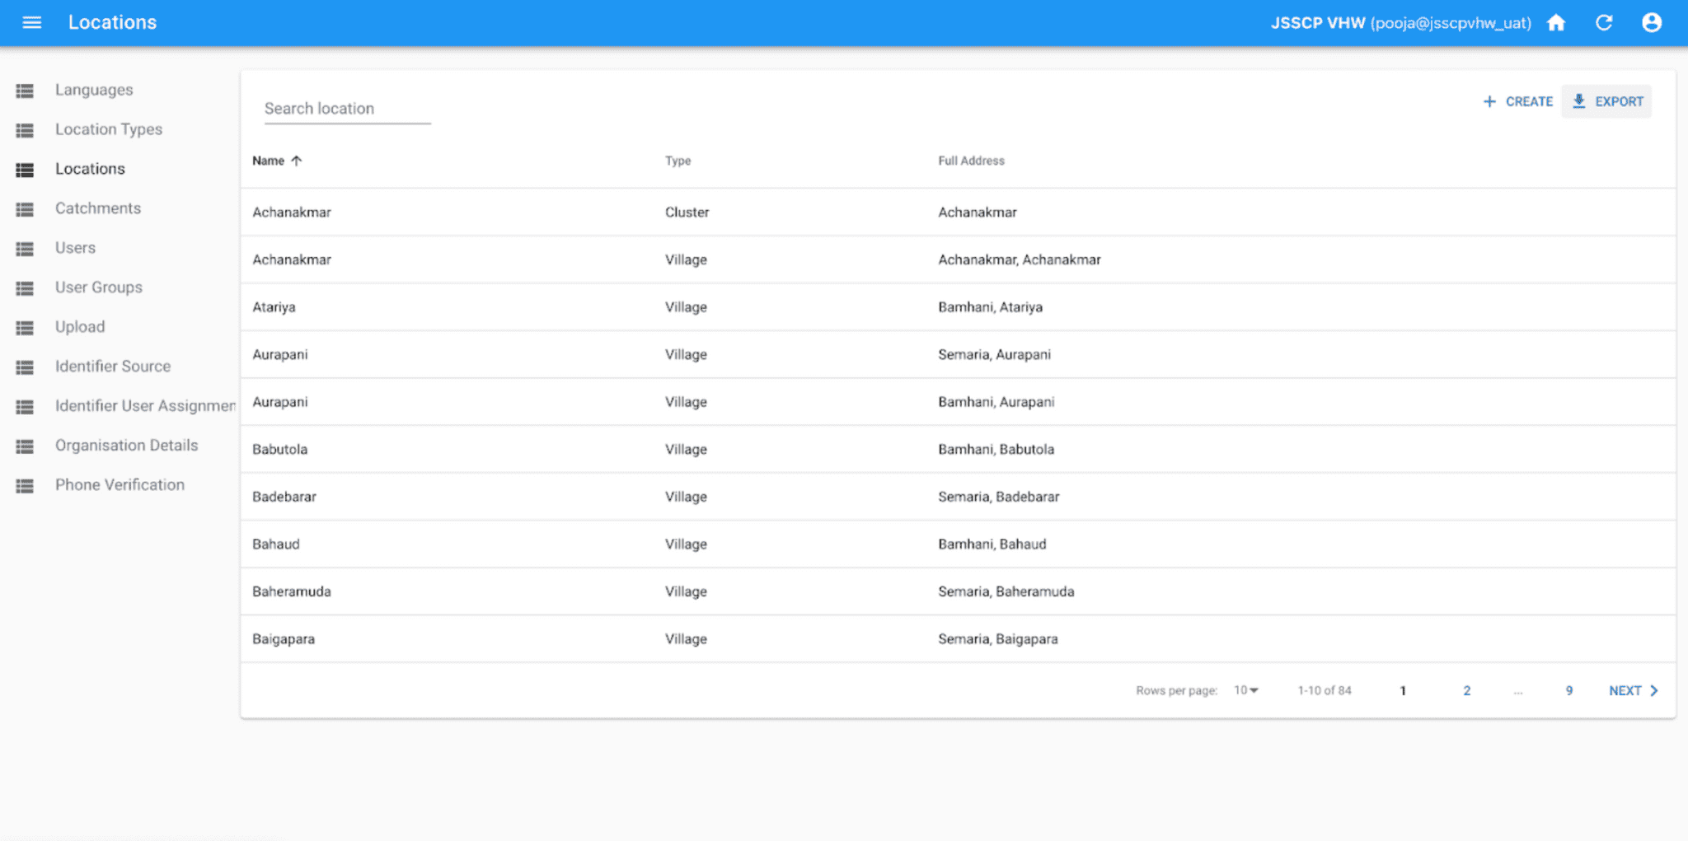Click the list icon beside Users
The height and width of the screenshot is (841, 1688).
point(25,249)
